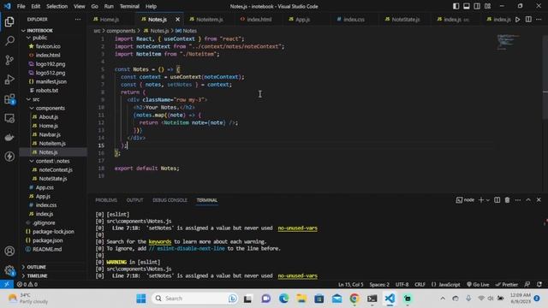548x308 pixels.
Task: Click the Windows taskbar Search box
Action: (194, 299)
